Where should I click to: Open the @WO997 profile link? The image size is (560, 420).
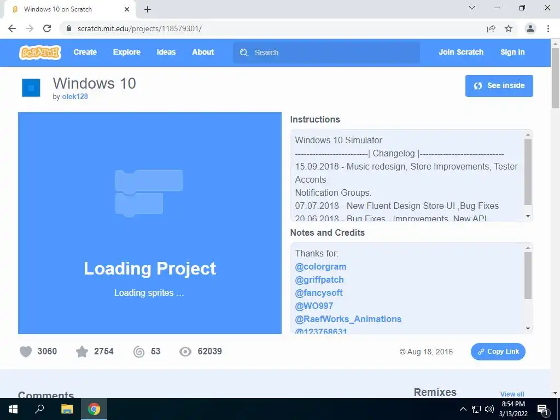[x=314, y=306]
